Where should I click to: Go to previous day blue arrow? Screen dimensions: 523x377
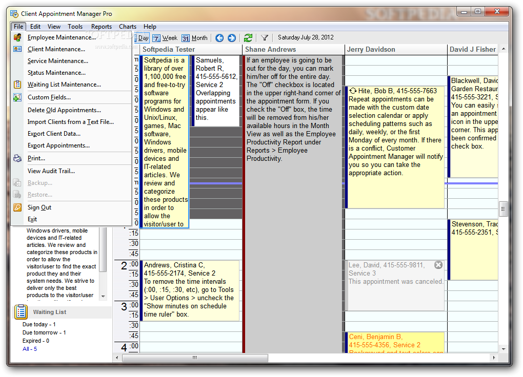point(219,38)
